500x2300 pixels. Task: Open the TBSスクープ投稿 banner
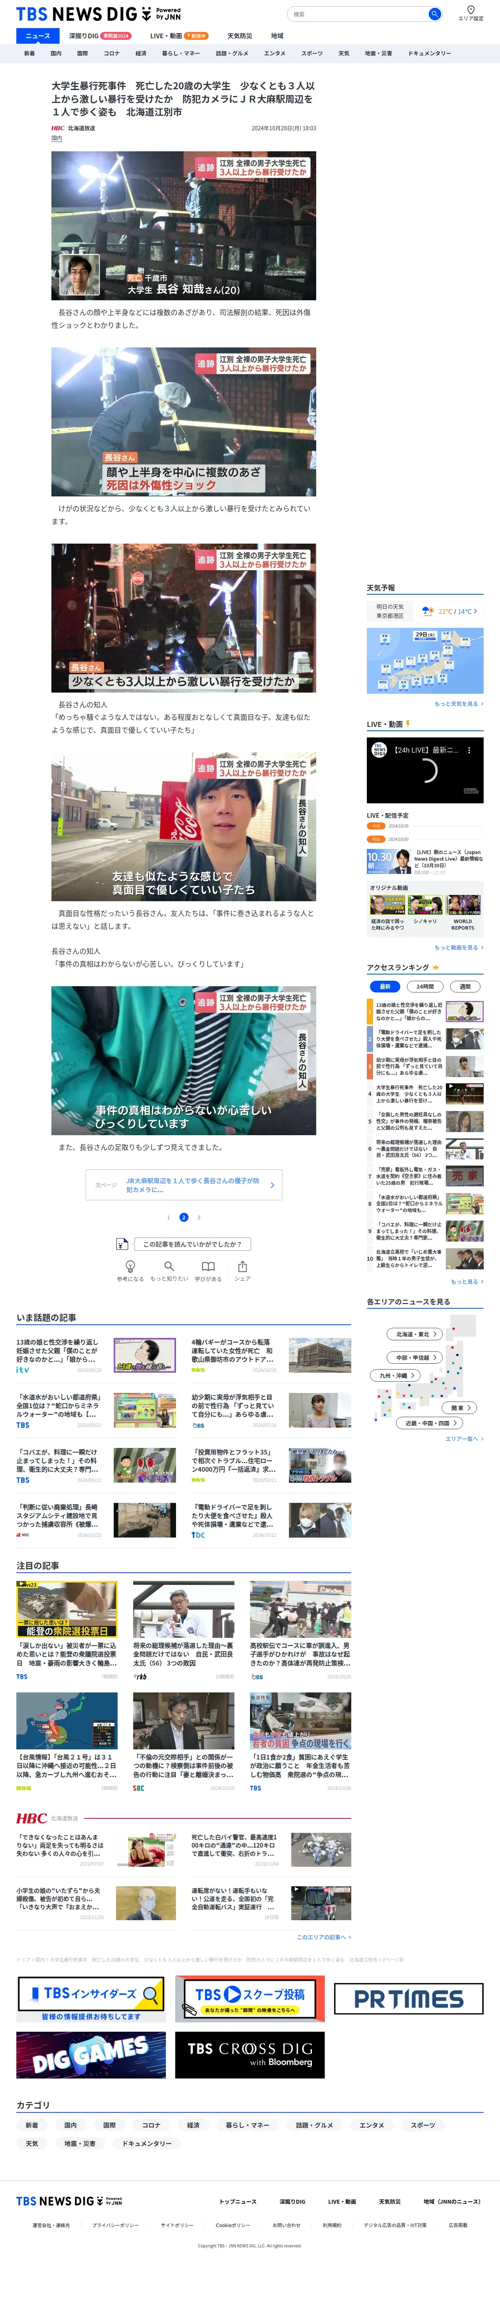pos(250,1999)
